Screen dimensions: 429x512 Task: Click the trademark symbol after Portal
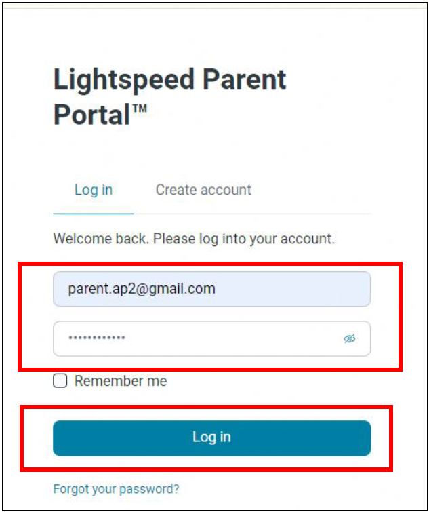[x=140, y=109]
